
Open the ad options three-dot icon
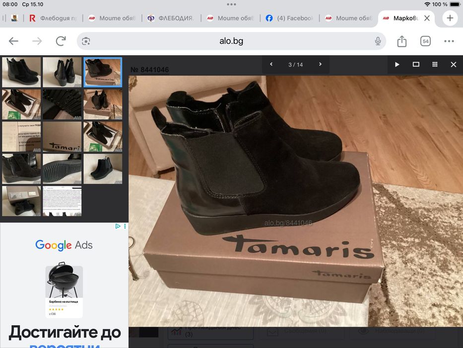click(x=125, y=226)
